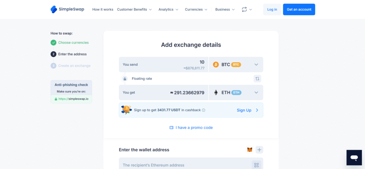Image resolution: width=365 pixels, height=169 pixels.
Task: Click the Sign Up link
Action: [244, 110]
